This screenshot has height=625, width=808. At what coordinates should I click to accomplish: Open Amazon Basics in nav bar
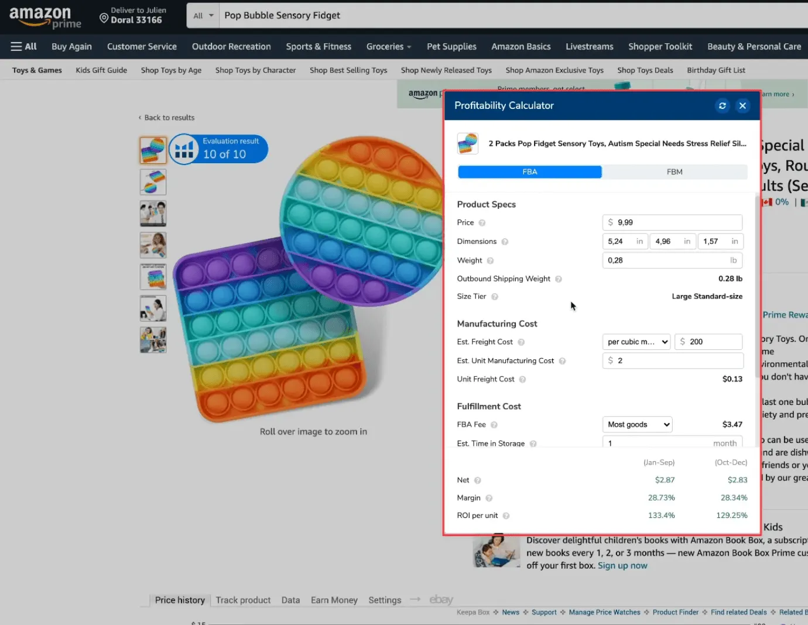[x=521, y=47]
